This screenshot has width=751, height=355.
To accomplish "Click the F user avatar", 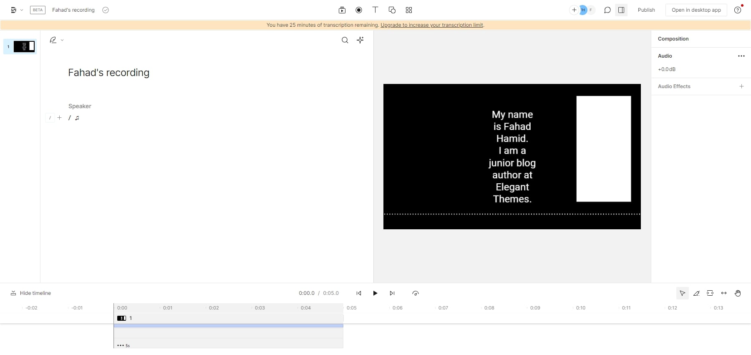I will pos(591,10).
